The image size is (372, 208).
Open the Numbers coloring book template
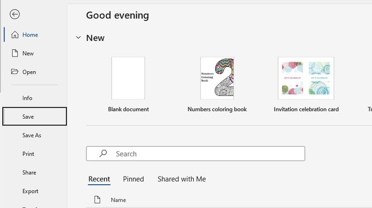pyautogui.click(x=217, y=78)
